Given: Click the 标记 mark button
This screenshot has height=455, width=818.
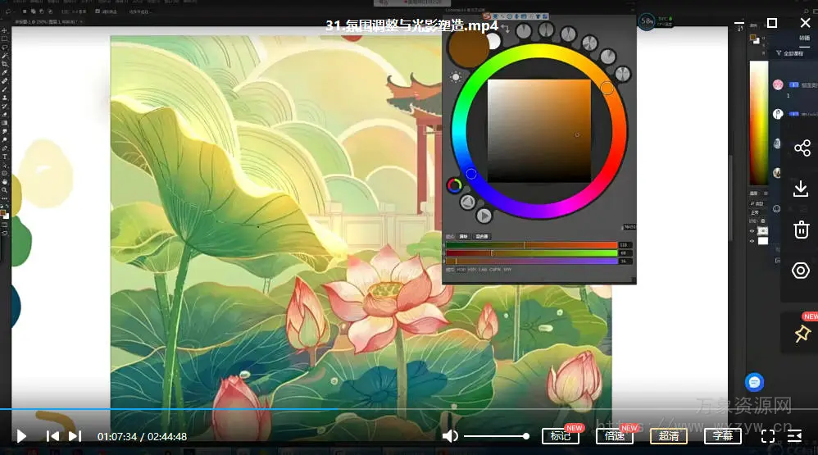Looking at the screenshot, I should [561, 436].
